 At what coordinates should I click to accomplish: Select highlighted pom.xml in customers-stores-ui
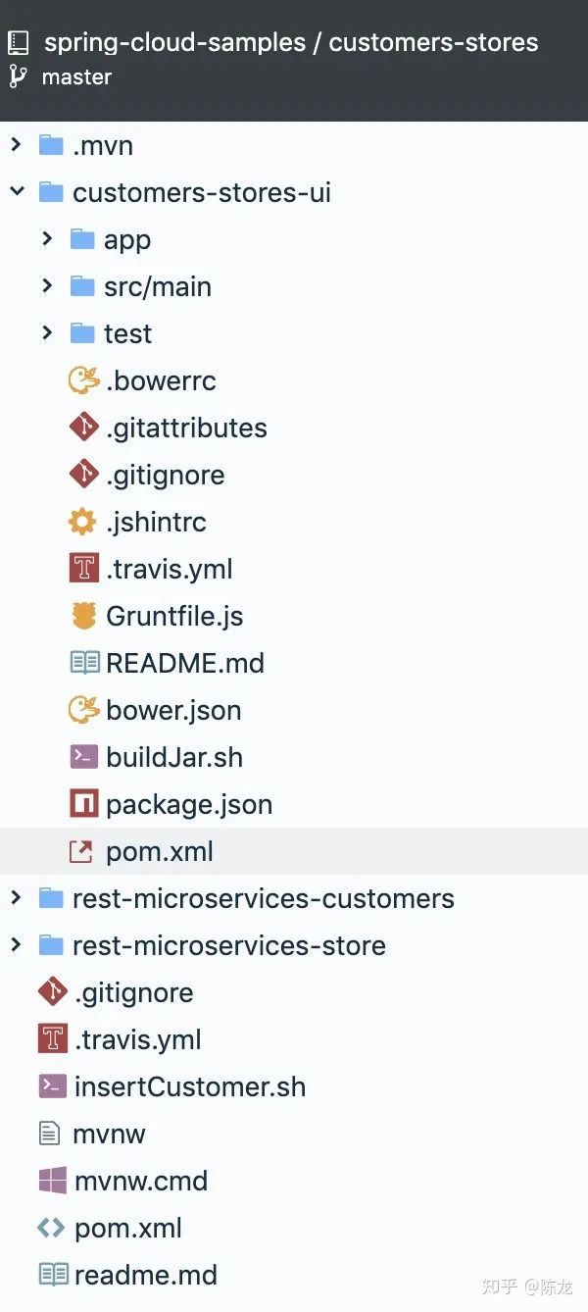pos(294,851)
